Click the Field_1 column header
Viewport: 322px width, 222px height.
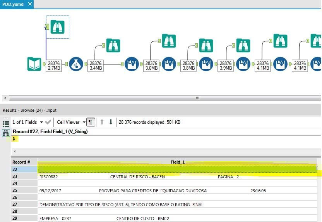(x=178, y=162)
